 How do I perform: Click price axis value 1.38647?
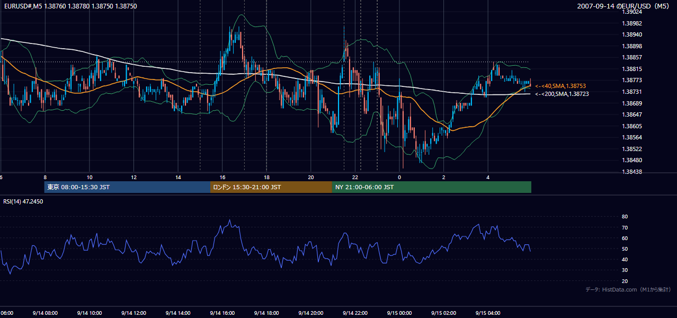pos(632,114)
